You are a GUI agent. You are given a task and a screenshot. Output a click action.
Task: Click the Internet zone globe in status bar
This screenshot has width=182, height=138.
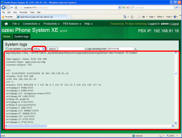[133, 136]
